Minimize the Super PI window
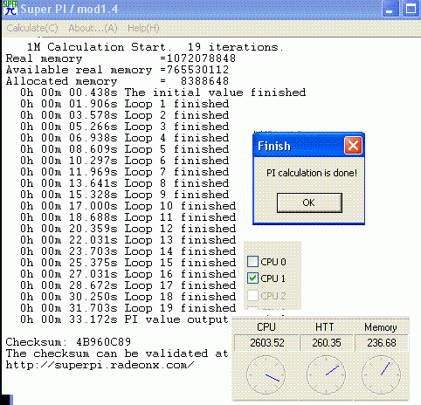 390,10
